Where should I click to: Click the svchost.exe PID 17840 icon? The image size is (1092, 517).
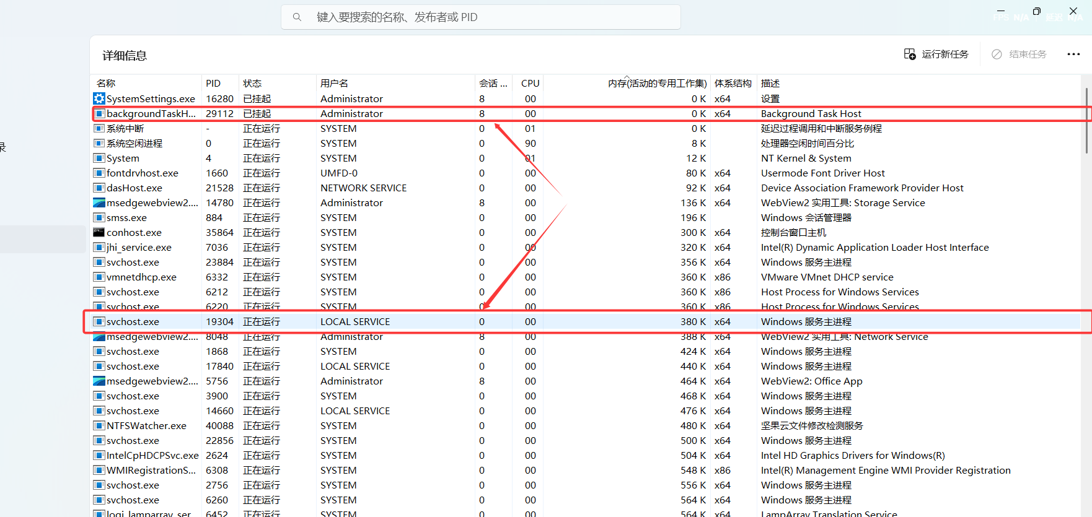click(99, 366)
